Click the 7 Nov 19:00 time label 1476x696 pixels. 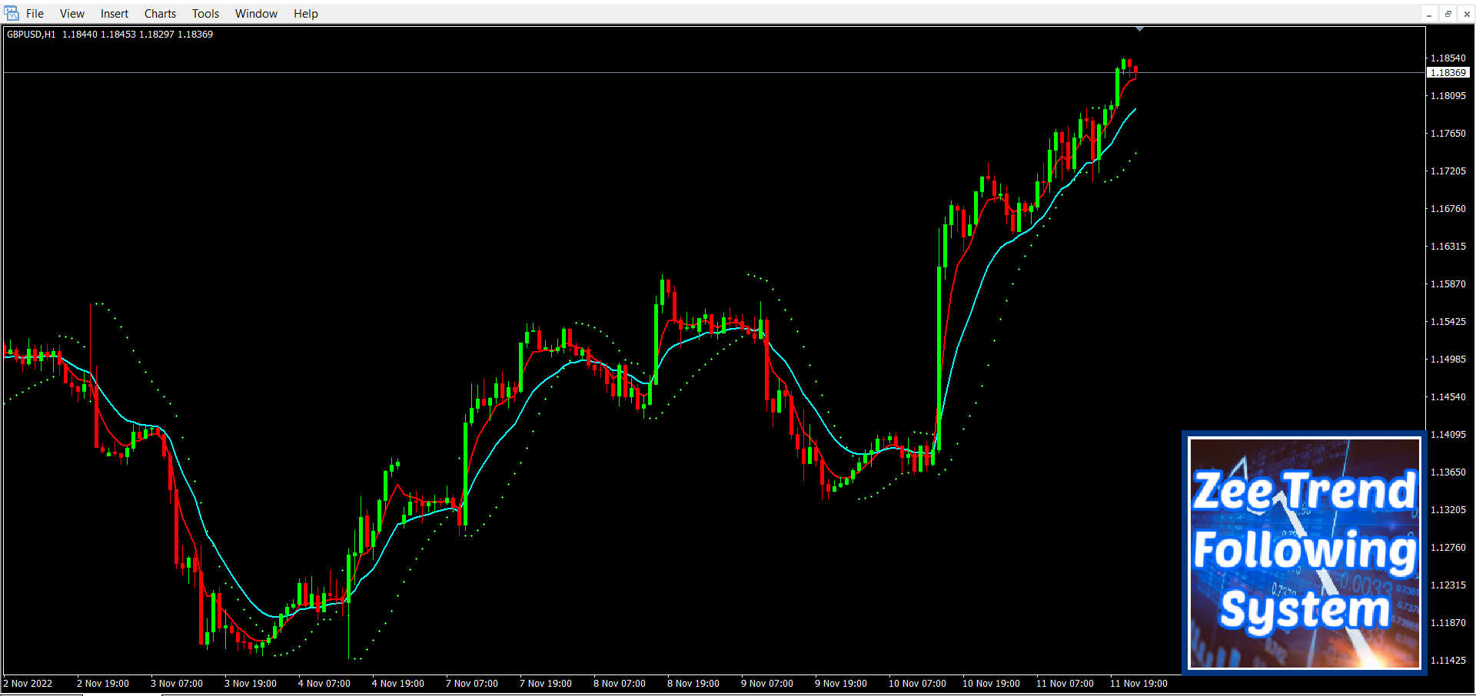pos(546,684)
